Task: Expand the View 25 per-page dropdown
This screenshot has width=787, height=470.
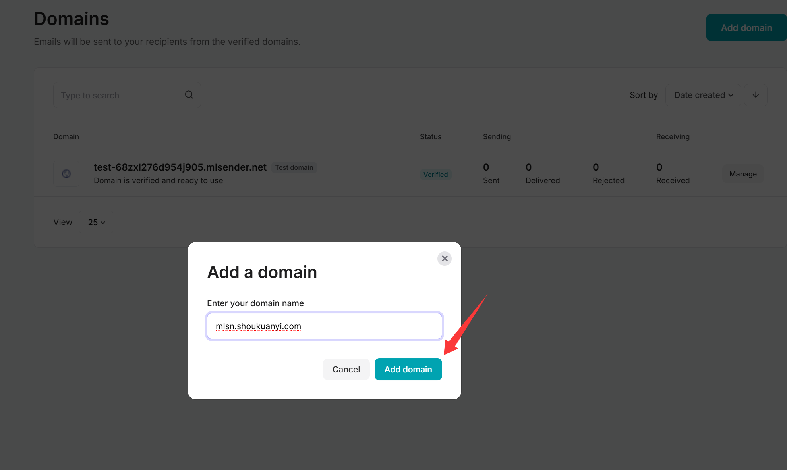Action: point(96,222)
